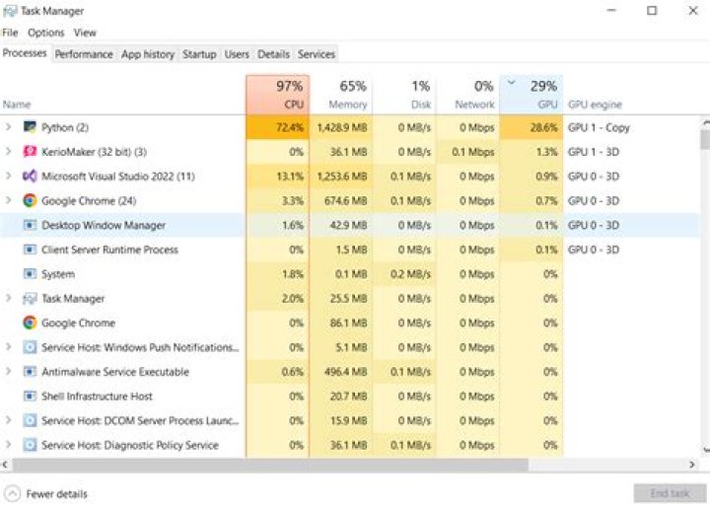Viewport: 710px width, 511px height.
Task: Expand the Google Chrome (24) process group
Action: pyautogui.click(x=9, y=200)
